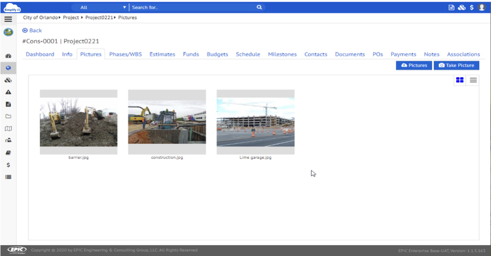Open the map icon in left sidebar
Screen dimensions: 491x256
click(x=8, y=129)
